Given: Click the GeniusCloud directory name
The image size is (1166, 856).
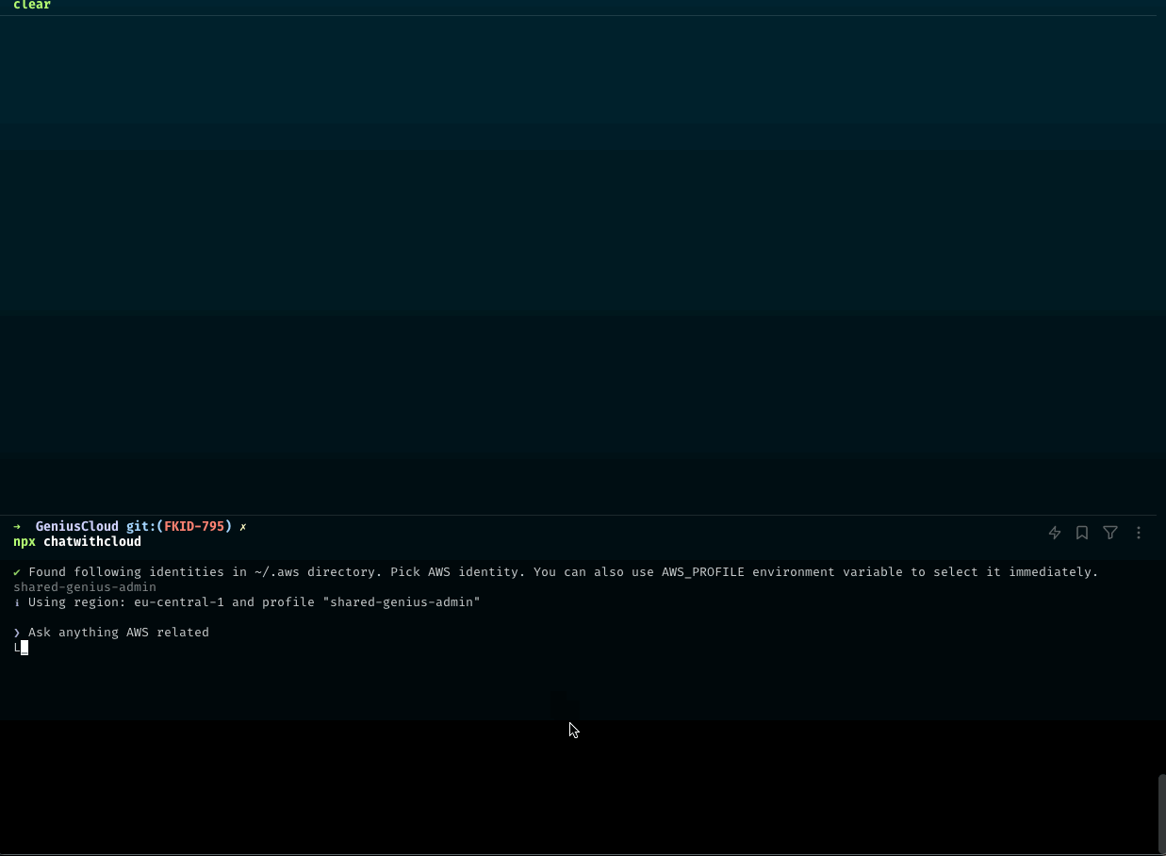Looking at the screenshot, I should coord(77,526).
